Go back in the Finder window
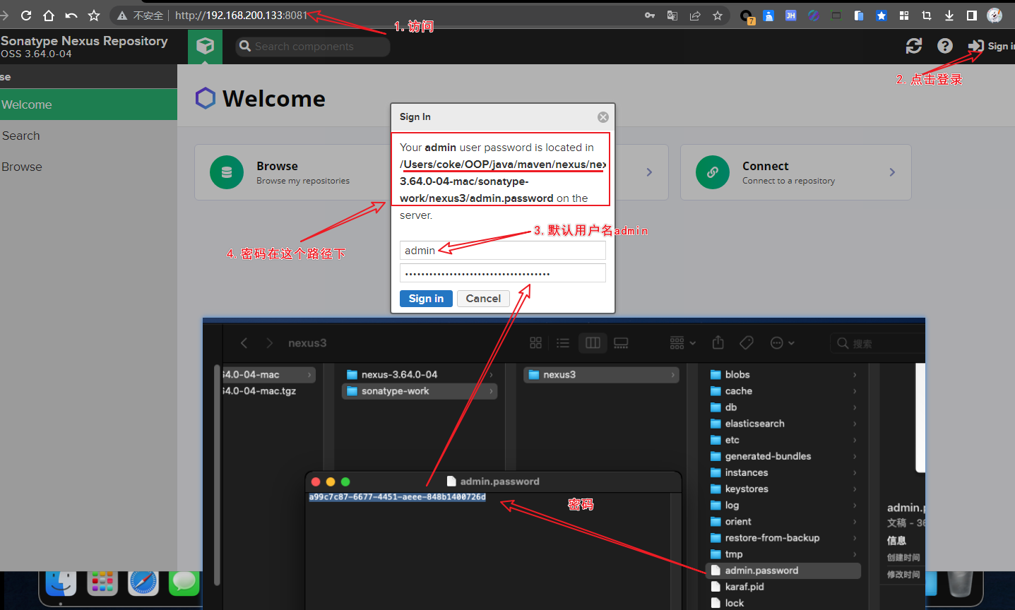The width and height of the screenshot is (1015, 610). point(244,343)
